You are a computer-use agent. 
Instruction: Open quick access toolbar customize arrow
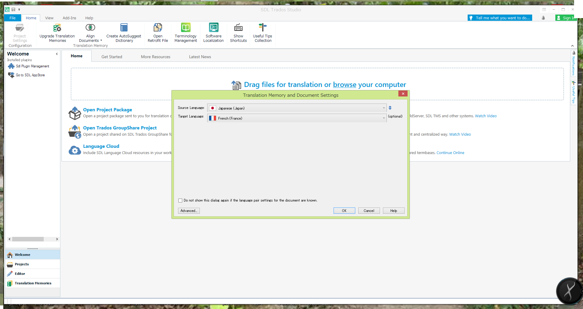tap(19, 9)
